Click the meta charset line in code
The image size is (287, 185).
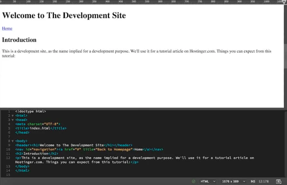pos(37,124)
